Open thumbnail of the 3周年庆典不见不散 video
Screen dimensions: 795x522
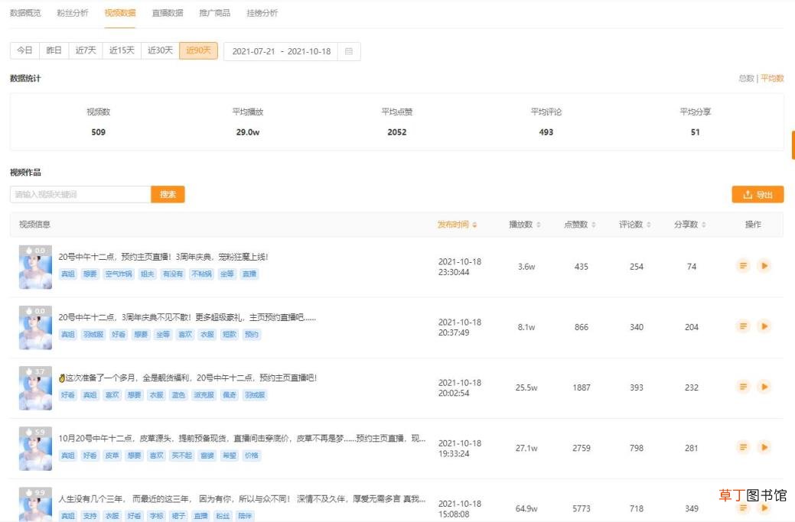coord(35,328)
